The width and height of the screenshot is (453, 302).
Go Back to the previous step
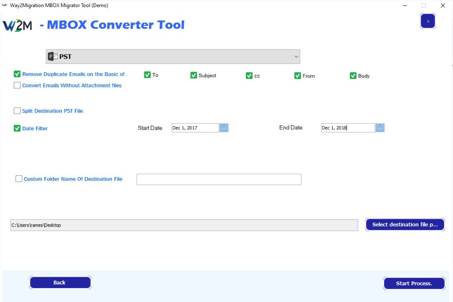click(x=60, y=282)
